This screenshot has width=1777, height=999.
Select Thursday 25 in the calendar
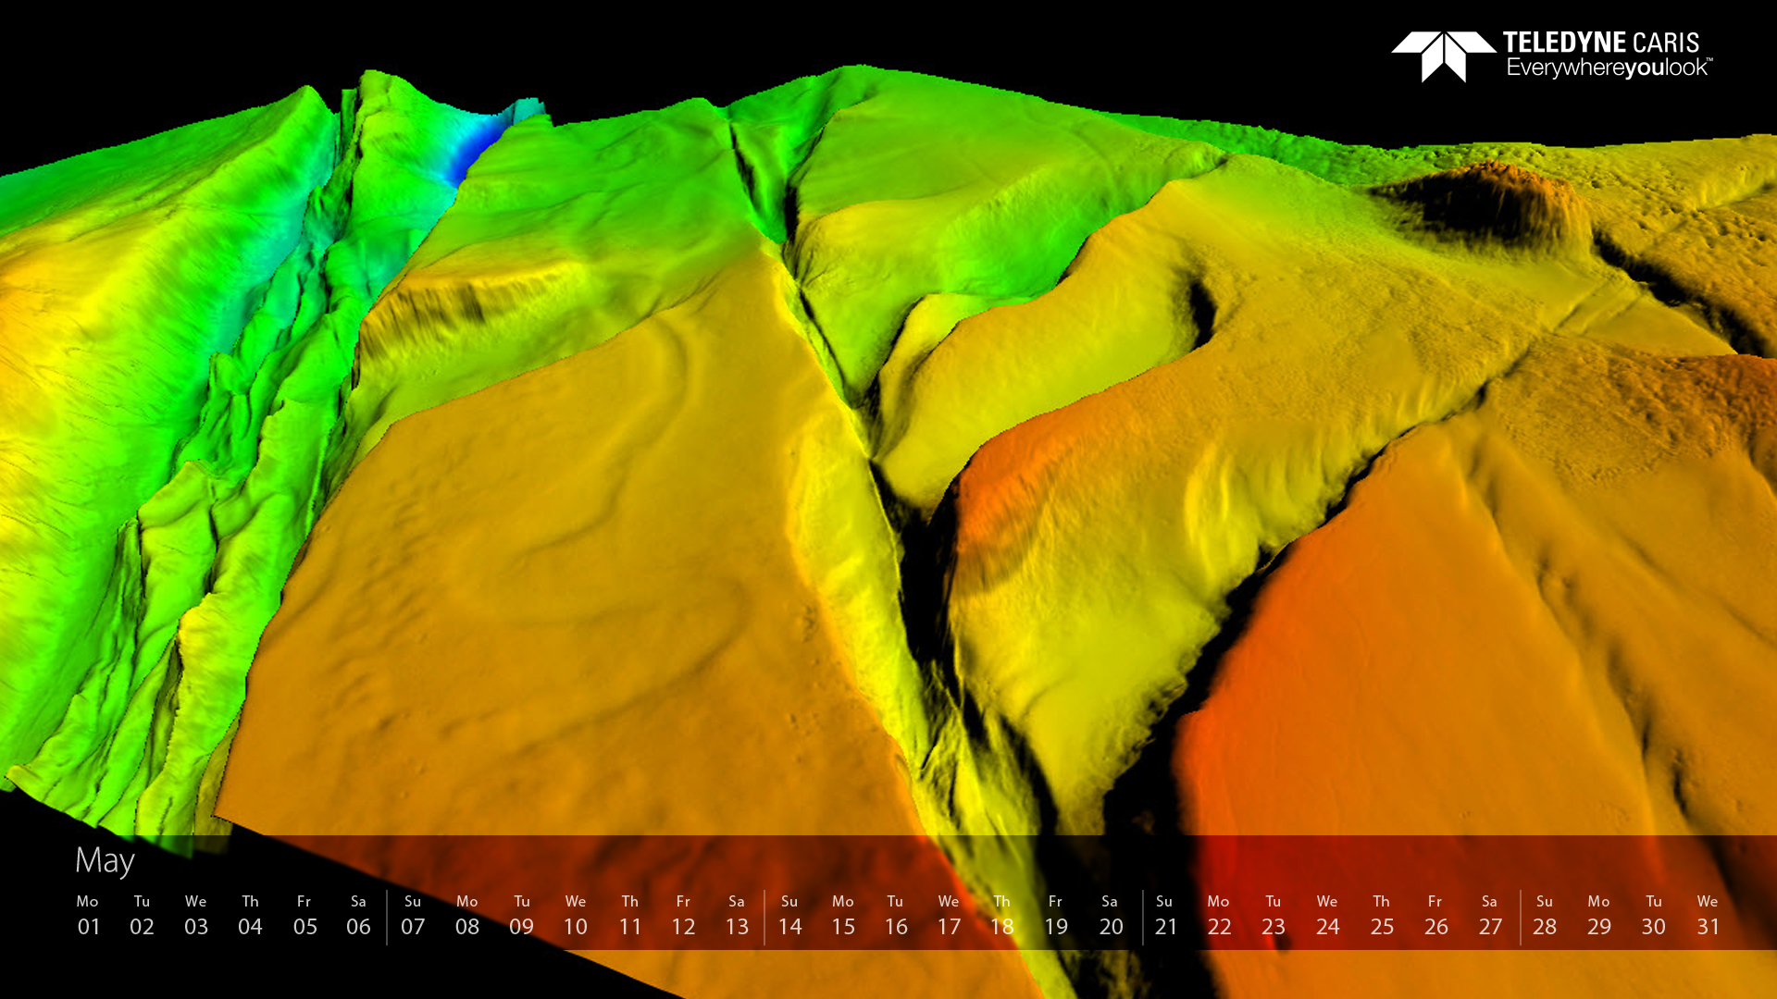(1382, 915)
